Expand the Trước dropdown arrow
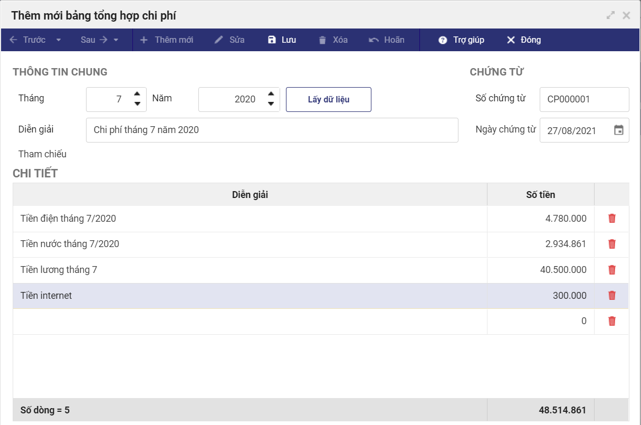The image size is (641, 425). pyautogui.click(x=59, y=40)
